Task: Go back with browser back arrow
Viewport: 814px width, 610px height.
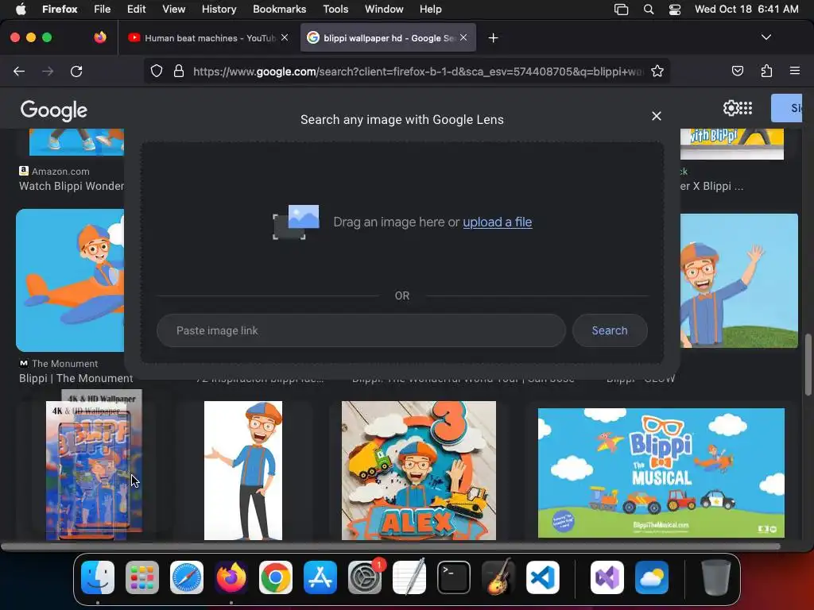Action: coord(19,71)
